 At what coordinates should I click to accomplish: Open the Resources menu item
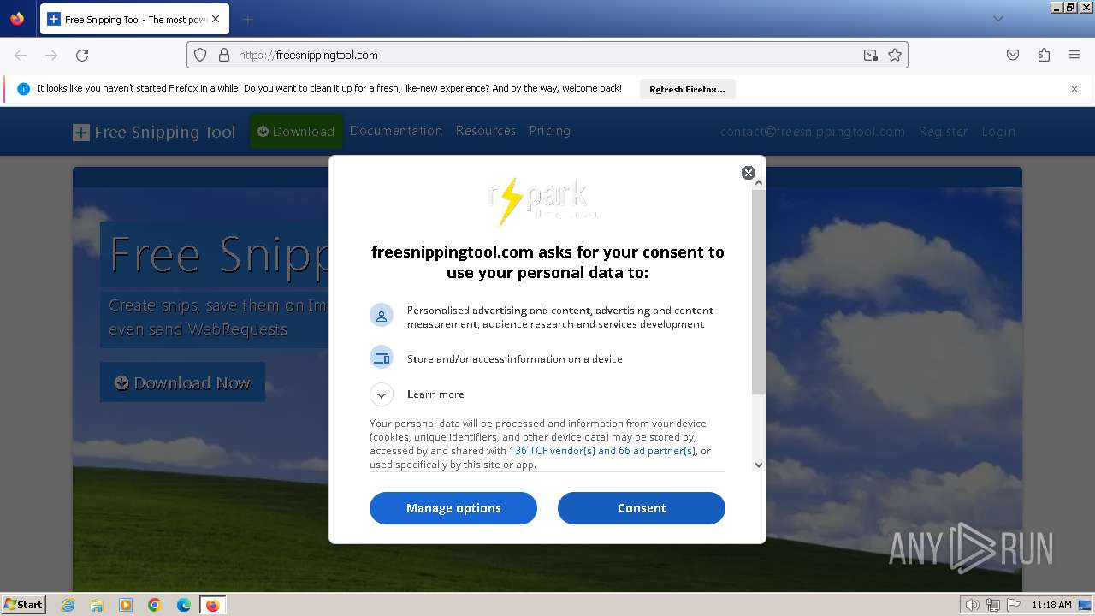[486, 131]
